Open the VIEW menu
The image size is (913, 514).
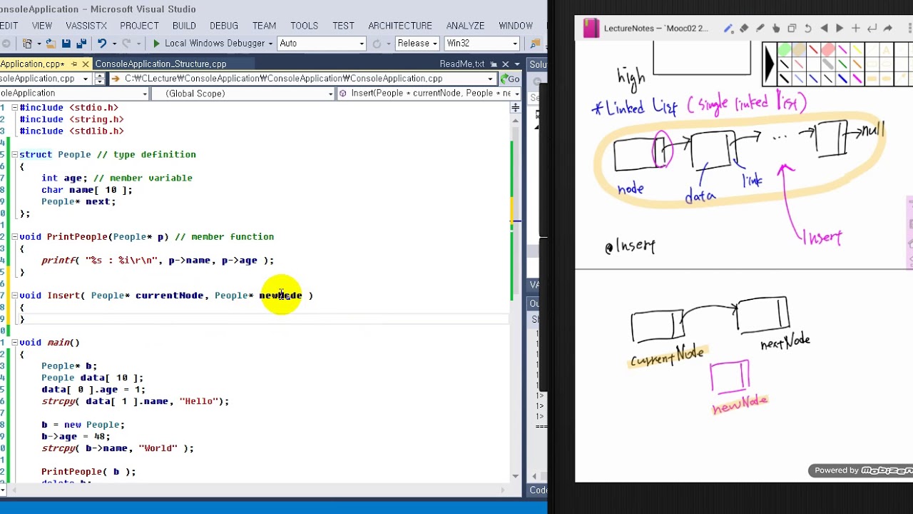pyautogui.click(x=42, y=26)
